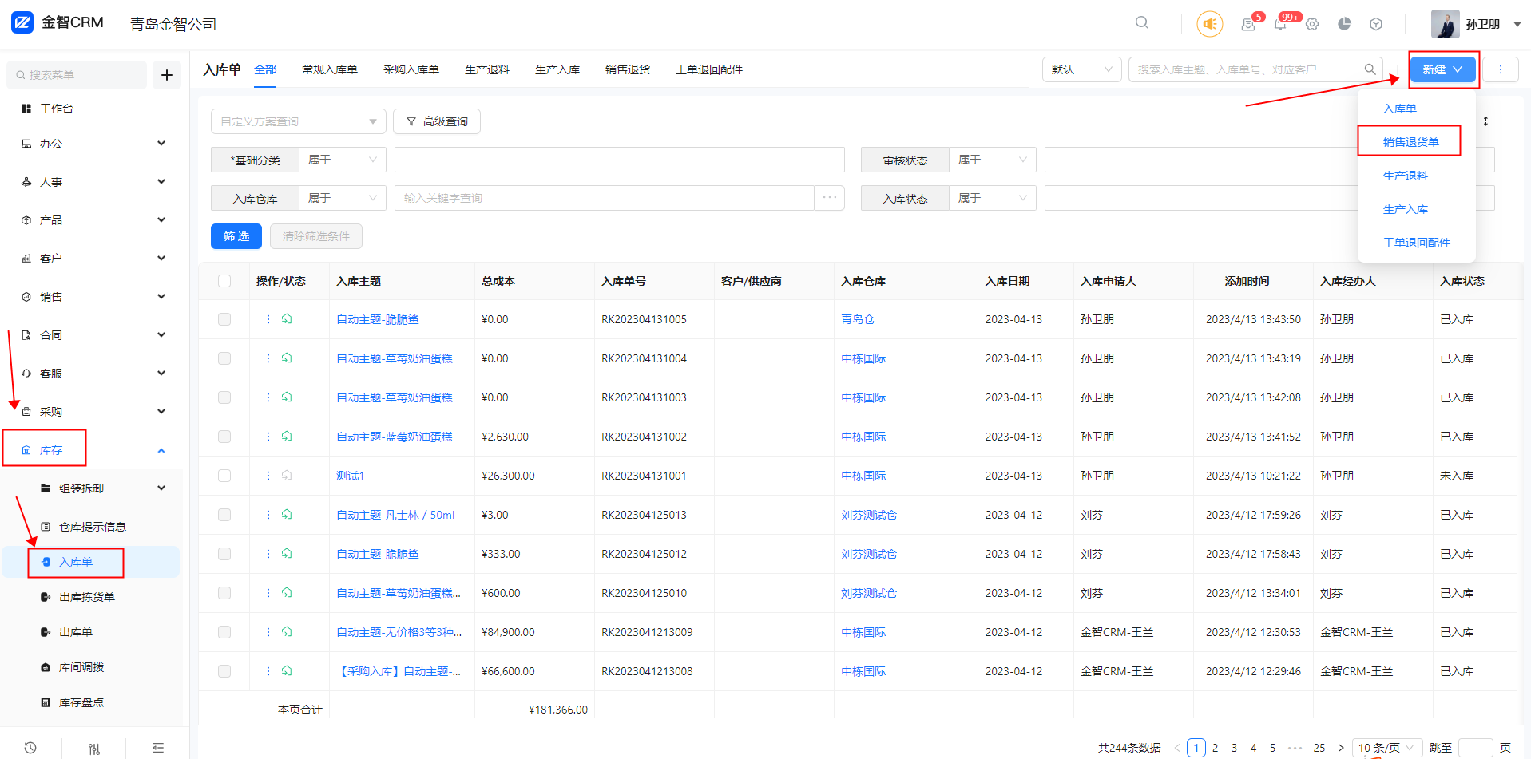Select 销售退货单 from the 新建 menu
The width and height of the screenshot is (1531, 759).
click(x=1410, y=142)
